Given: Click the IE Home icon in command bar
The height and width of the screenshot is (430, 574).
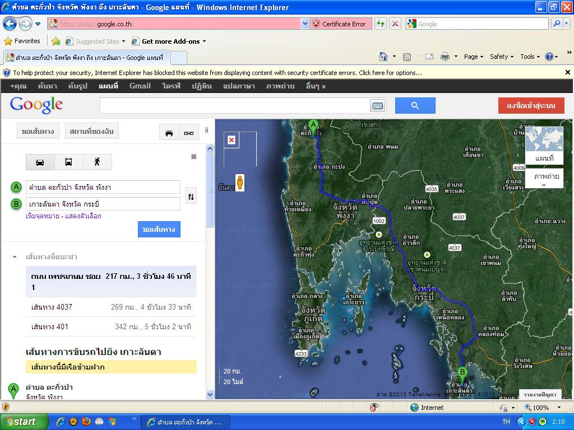Looking at the screenshot, I should (x=383, y=57).
